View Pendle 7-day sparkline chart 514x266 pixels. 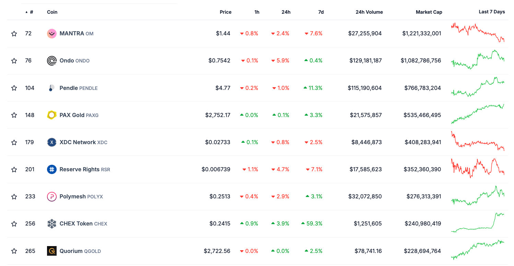(478, 86)
